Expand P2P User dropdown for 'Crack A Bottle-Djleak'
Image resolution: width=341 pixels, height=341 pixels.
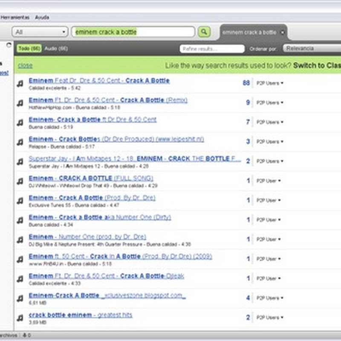[269, 278]
